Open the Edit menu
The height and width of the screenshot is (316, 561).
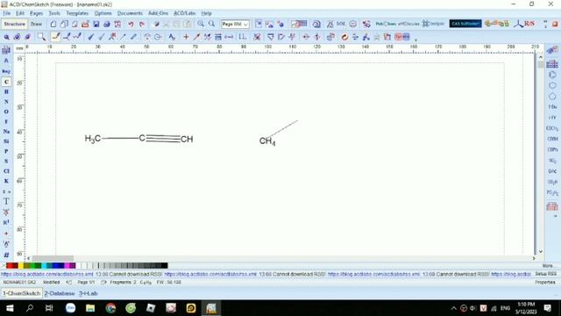(x=20, y=13)
